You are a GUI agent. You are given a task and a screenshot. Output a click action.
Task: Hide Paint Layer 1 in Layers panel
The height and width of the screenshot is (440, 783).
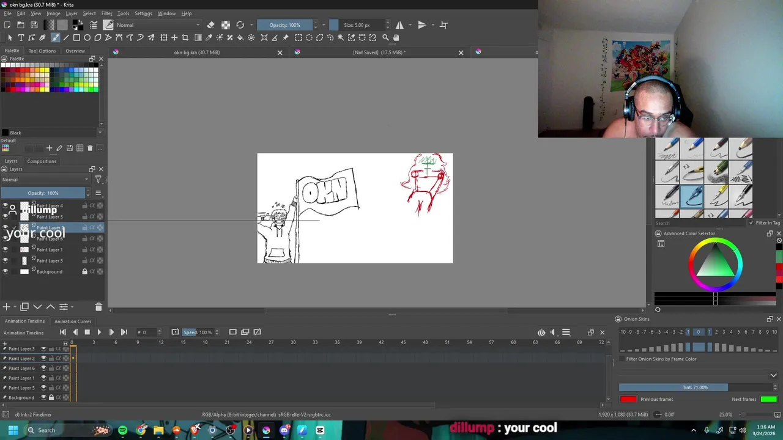pos(6,249)
